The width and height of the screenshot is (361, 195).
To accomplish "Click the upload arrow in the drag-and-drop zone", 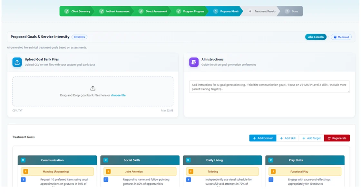I will click(93, 87).
